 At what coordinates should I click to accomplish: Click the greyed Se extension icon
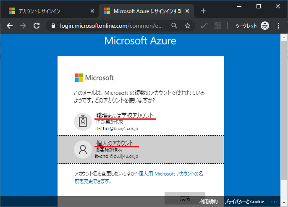click(217, 26)
